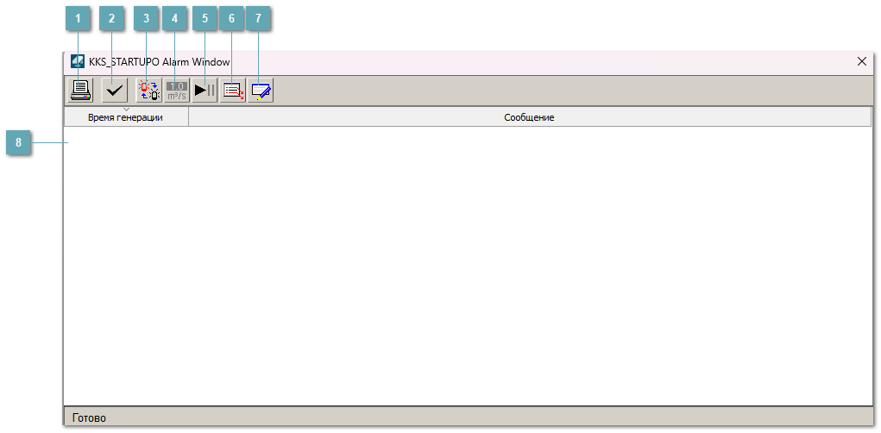
Task: Click callout badge number 1
Action: point(79,18)
